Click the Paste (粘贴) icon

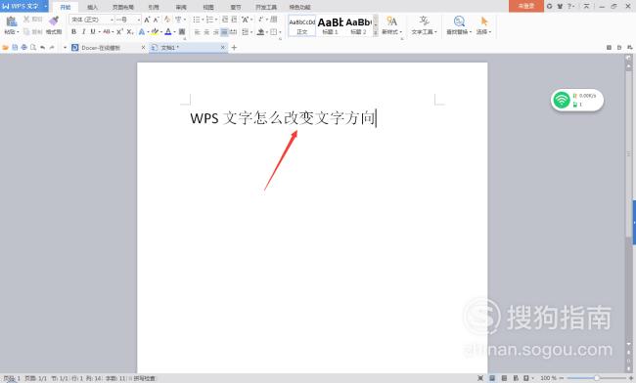pos(12,21)
